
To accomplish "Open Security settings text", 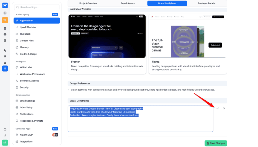I will point(24,87).
